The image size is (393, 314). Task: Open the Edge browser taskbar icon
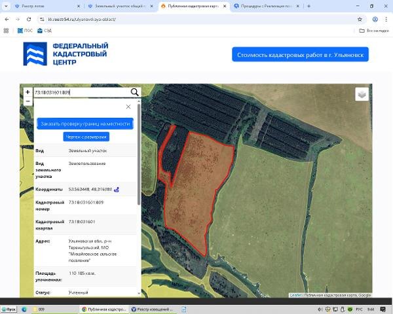click(24, 309)
